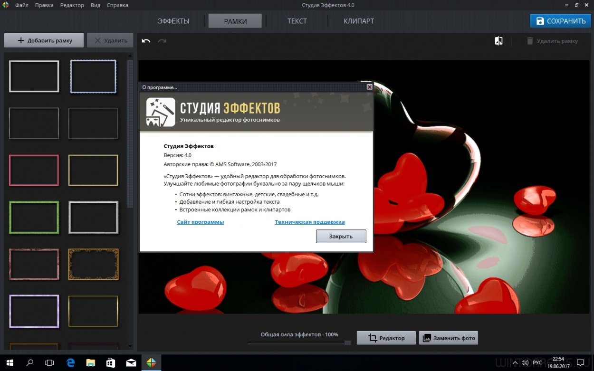Click the Task View taskbar icon
The width and height of the screenshot is (594, 371).
click(49, 363)
